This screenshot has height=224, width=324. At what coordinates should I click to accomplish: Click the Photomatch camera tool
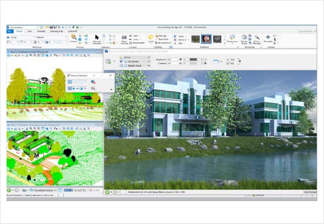point(138,43)
